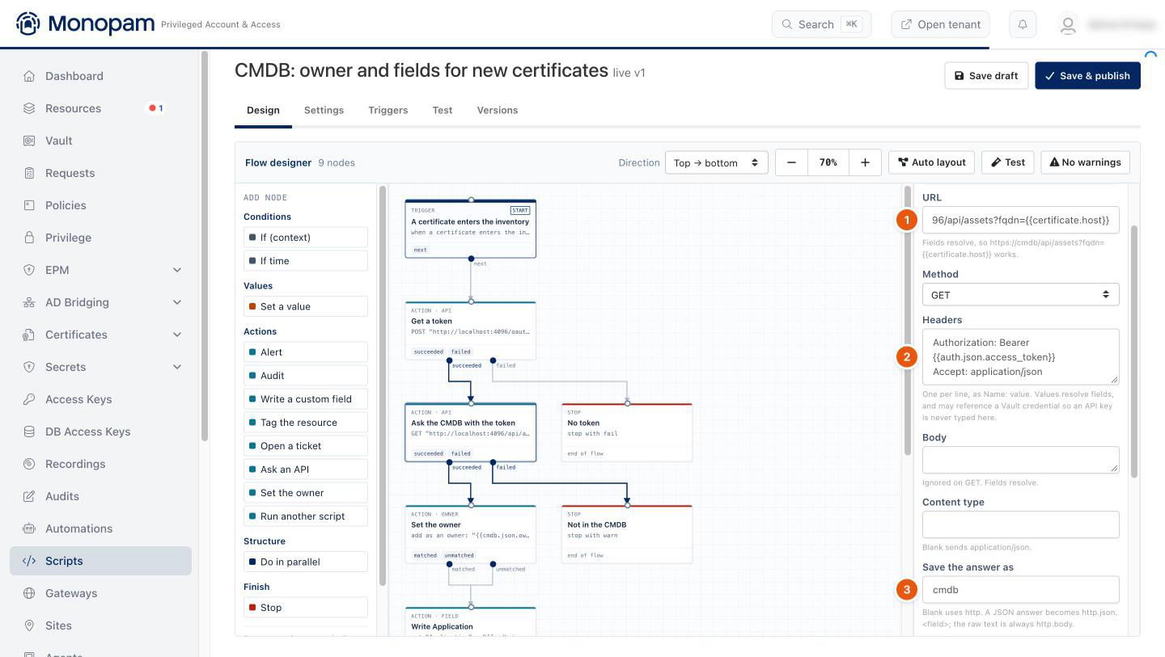Click Save draft button

click(x=986, y=76)
